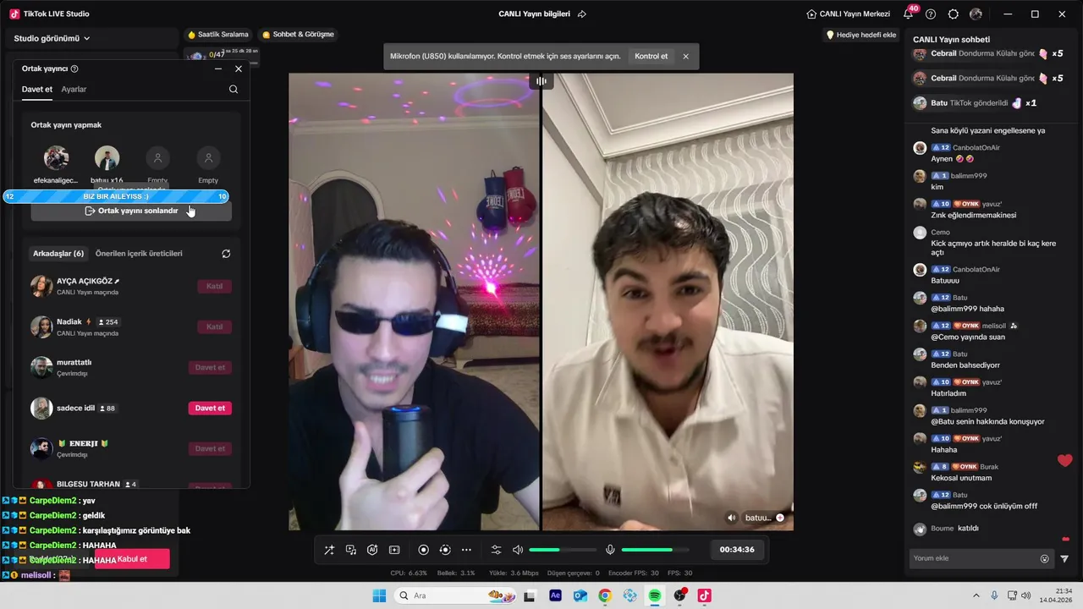The image size is (1083, 609).
Task: Click Kontrol et in microphone warning
Action: (x=651, y=57)
